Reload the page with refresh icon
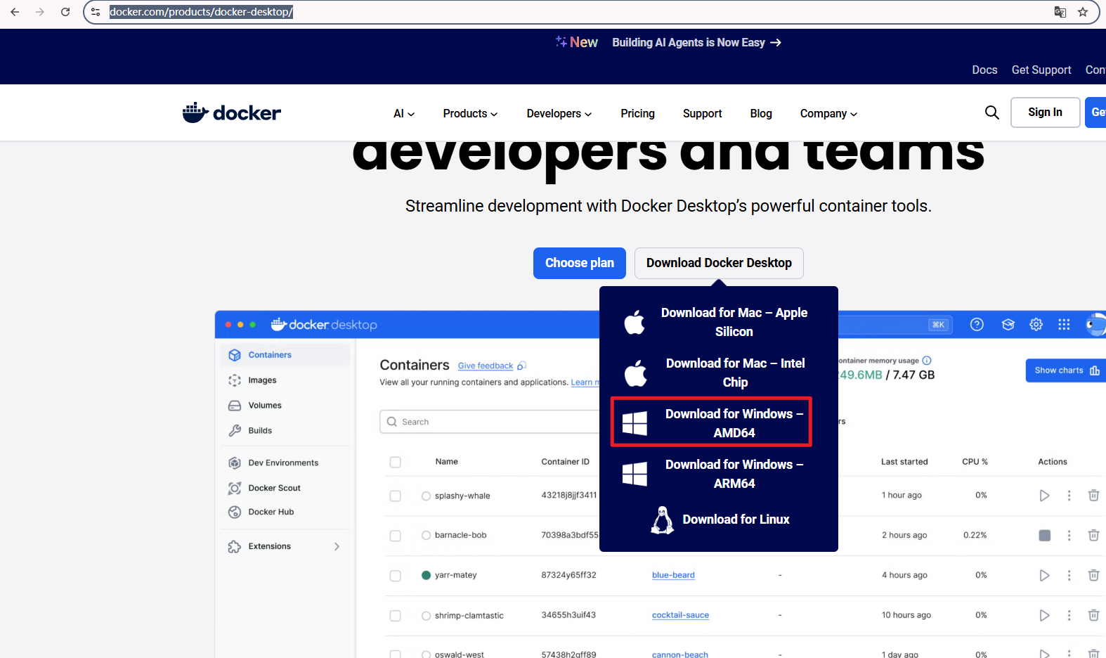The image size is (1106, 658). tap(65, 12)
